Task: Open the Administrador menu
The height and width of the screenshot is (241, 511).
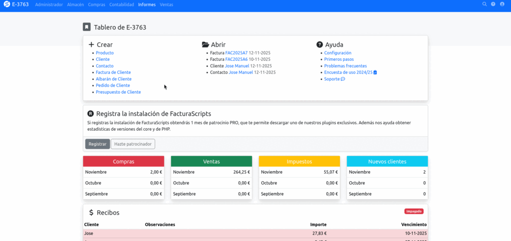Action: coord(49,5)
